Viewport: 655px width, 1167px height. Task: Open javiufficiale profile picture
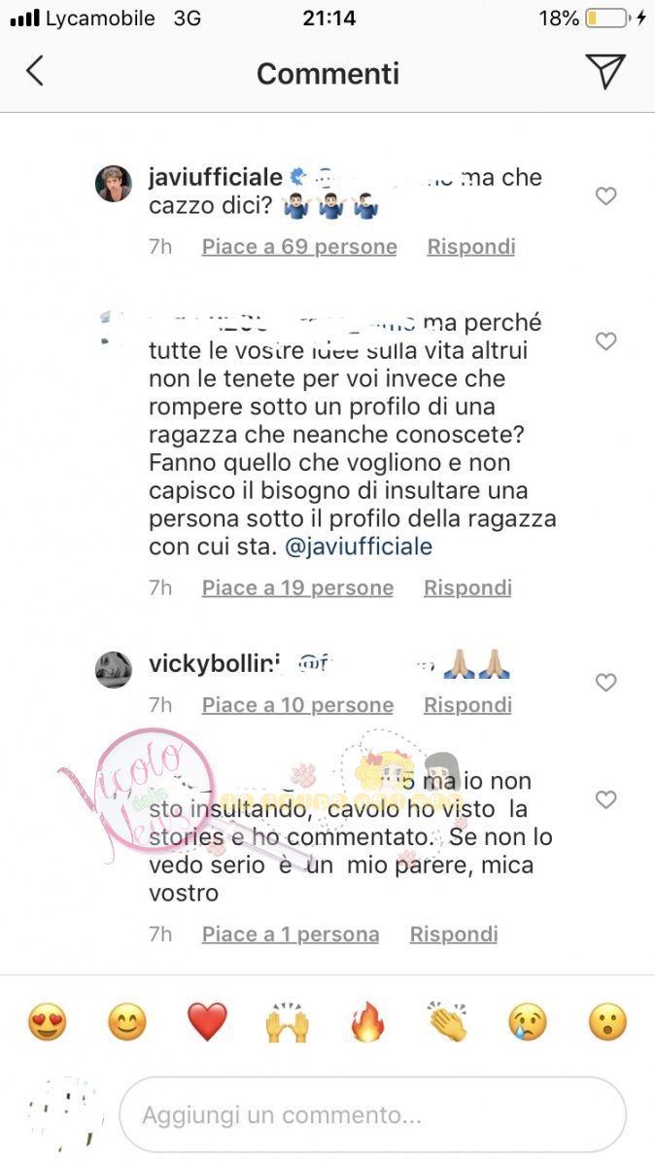coord(113,183)
